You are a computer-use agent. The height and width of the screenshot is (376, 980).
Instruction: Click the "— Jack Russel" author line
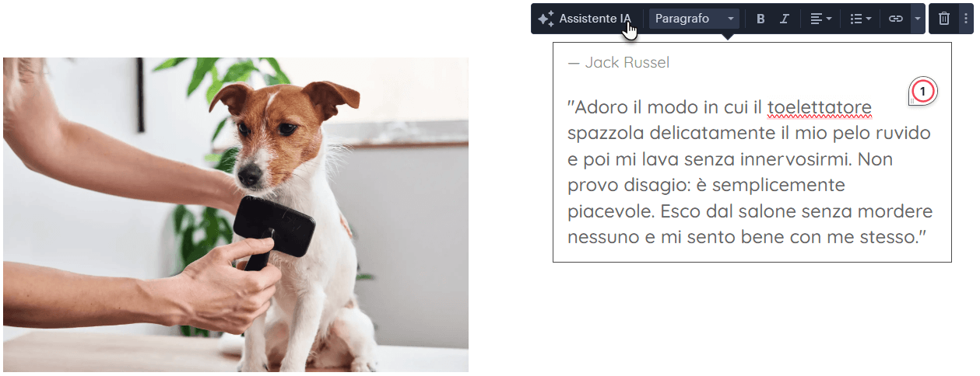619,63
